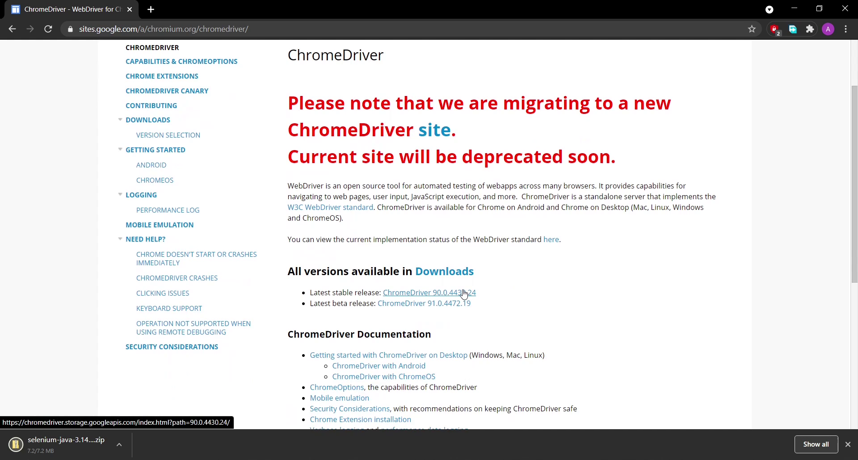858x460 pixels.
Task: Open the red extension with badge 2
Action: 775,29
